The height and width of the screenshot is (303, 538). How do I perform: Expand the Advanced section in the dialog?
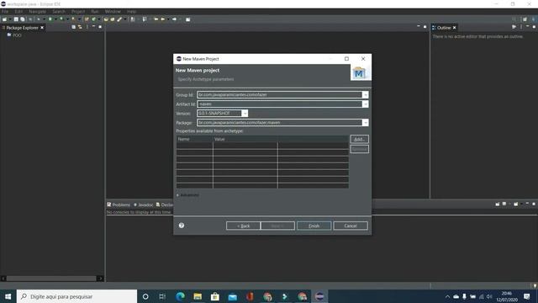point(187,195)
